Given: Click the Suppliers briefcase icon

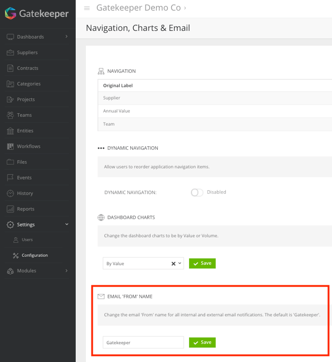Looking at the screenshot, I should coord(10,53).
